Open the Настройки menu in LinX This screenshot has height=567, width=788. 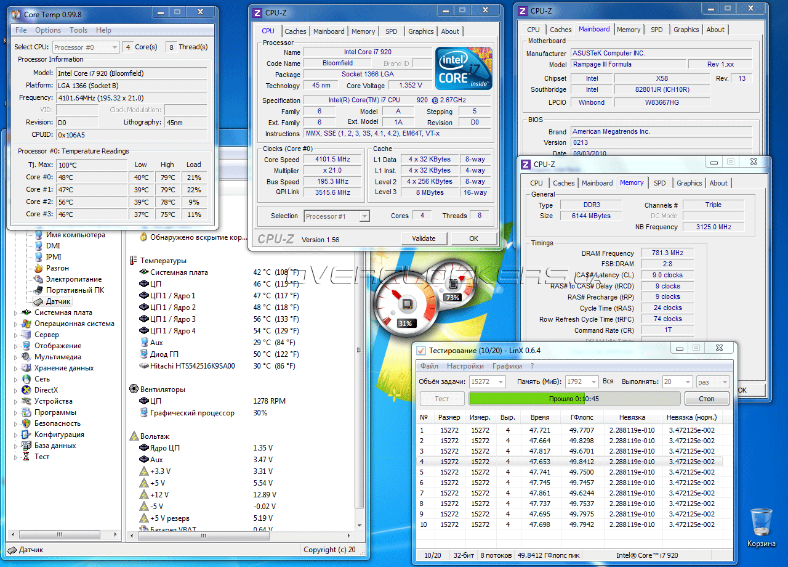(465, 366)
